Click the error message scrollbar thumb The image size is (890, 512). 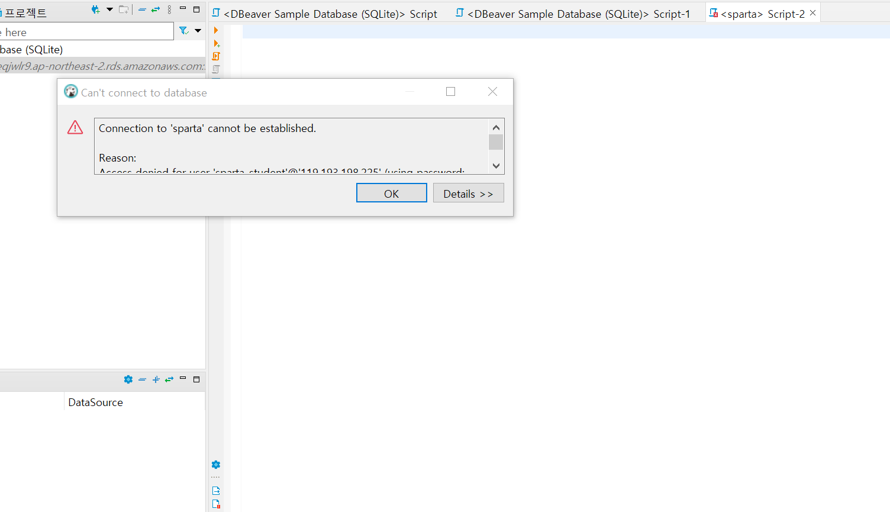point(496,142)
